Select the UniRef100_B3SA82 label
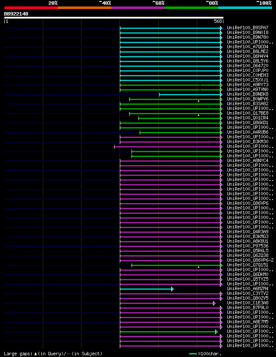Image resolution: width=276 pixels, height=357 pixels. click(248, 104)
